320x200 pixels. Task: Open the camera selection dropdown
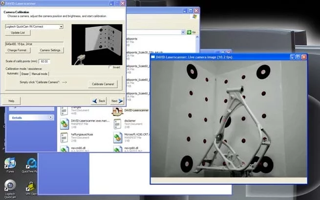coord(61,27)
